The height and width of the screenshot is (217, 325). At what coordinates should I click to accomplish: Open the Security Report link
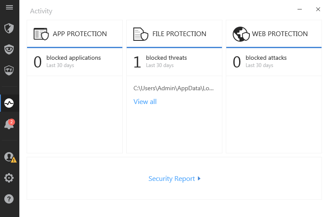[x=172, y=179]
